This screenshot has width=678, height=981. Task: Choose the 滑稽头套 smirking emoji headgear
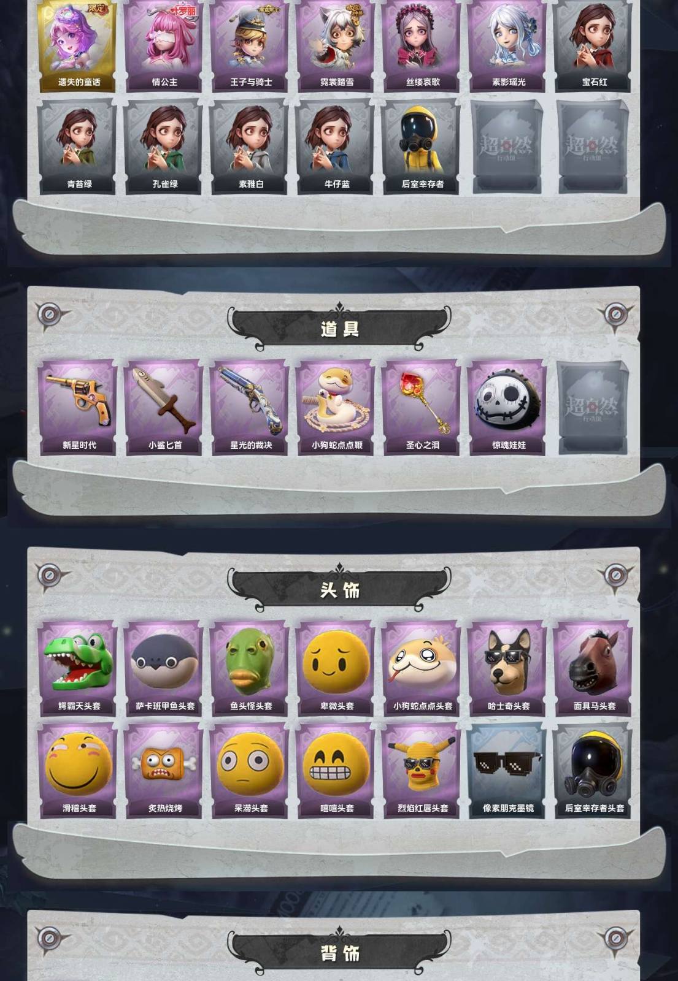[x=78, y=771]
